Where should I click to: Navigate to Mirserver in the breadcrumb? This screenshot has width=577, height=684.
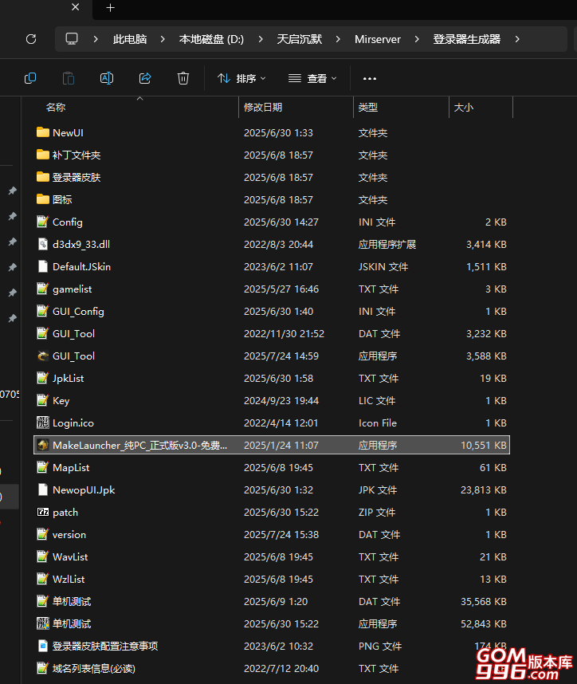click(x=378, y=39)
